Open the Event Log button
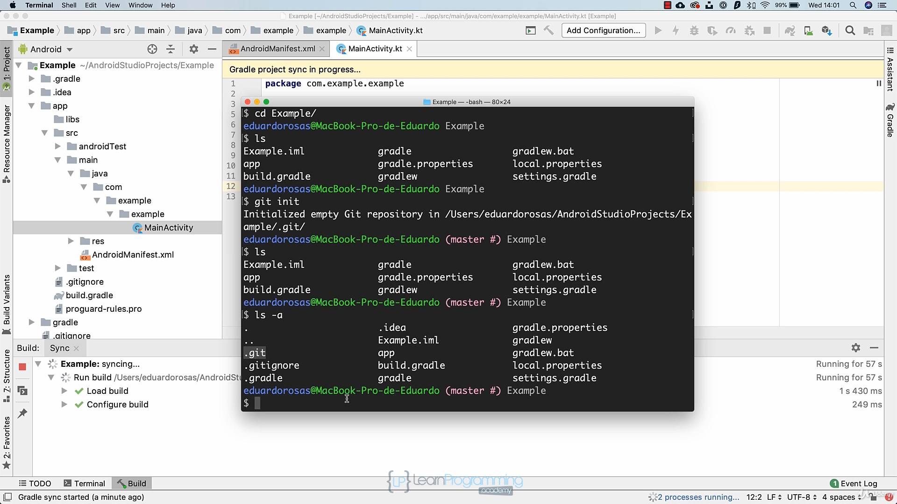Image resolution: width=897 pixels, height=504 pixels. click(854, 483)
